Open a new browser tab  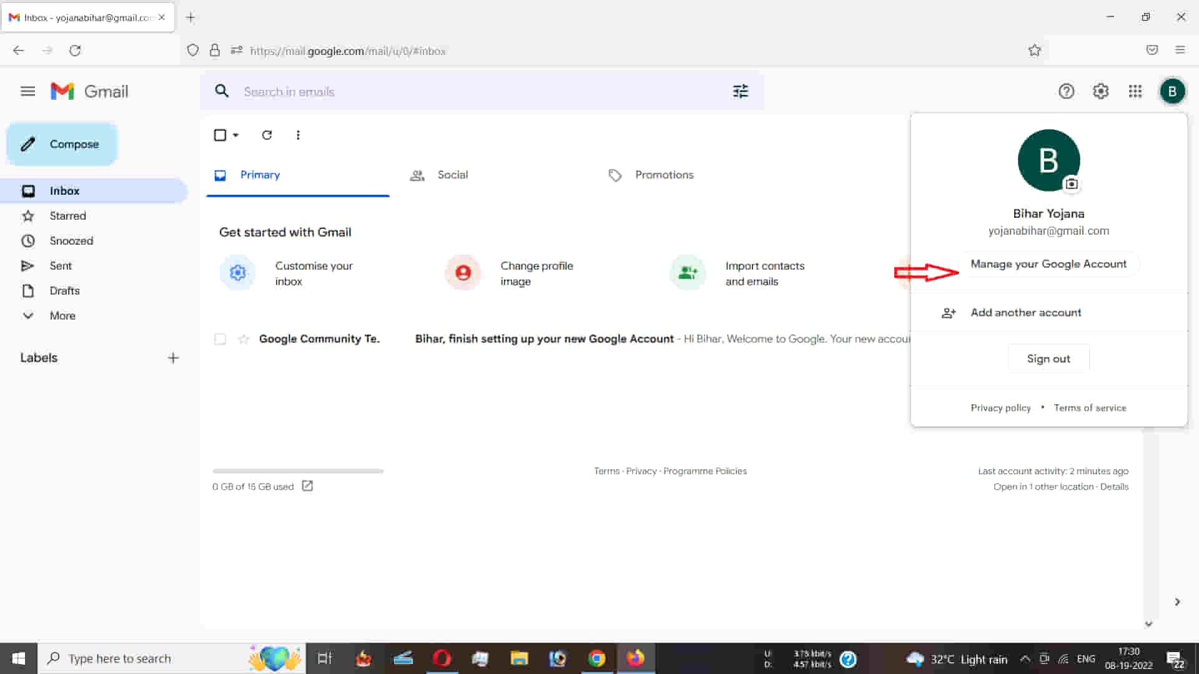tap(190, 17)
